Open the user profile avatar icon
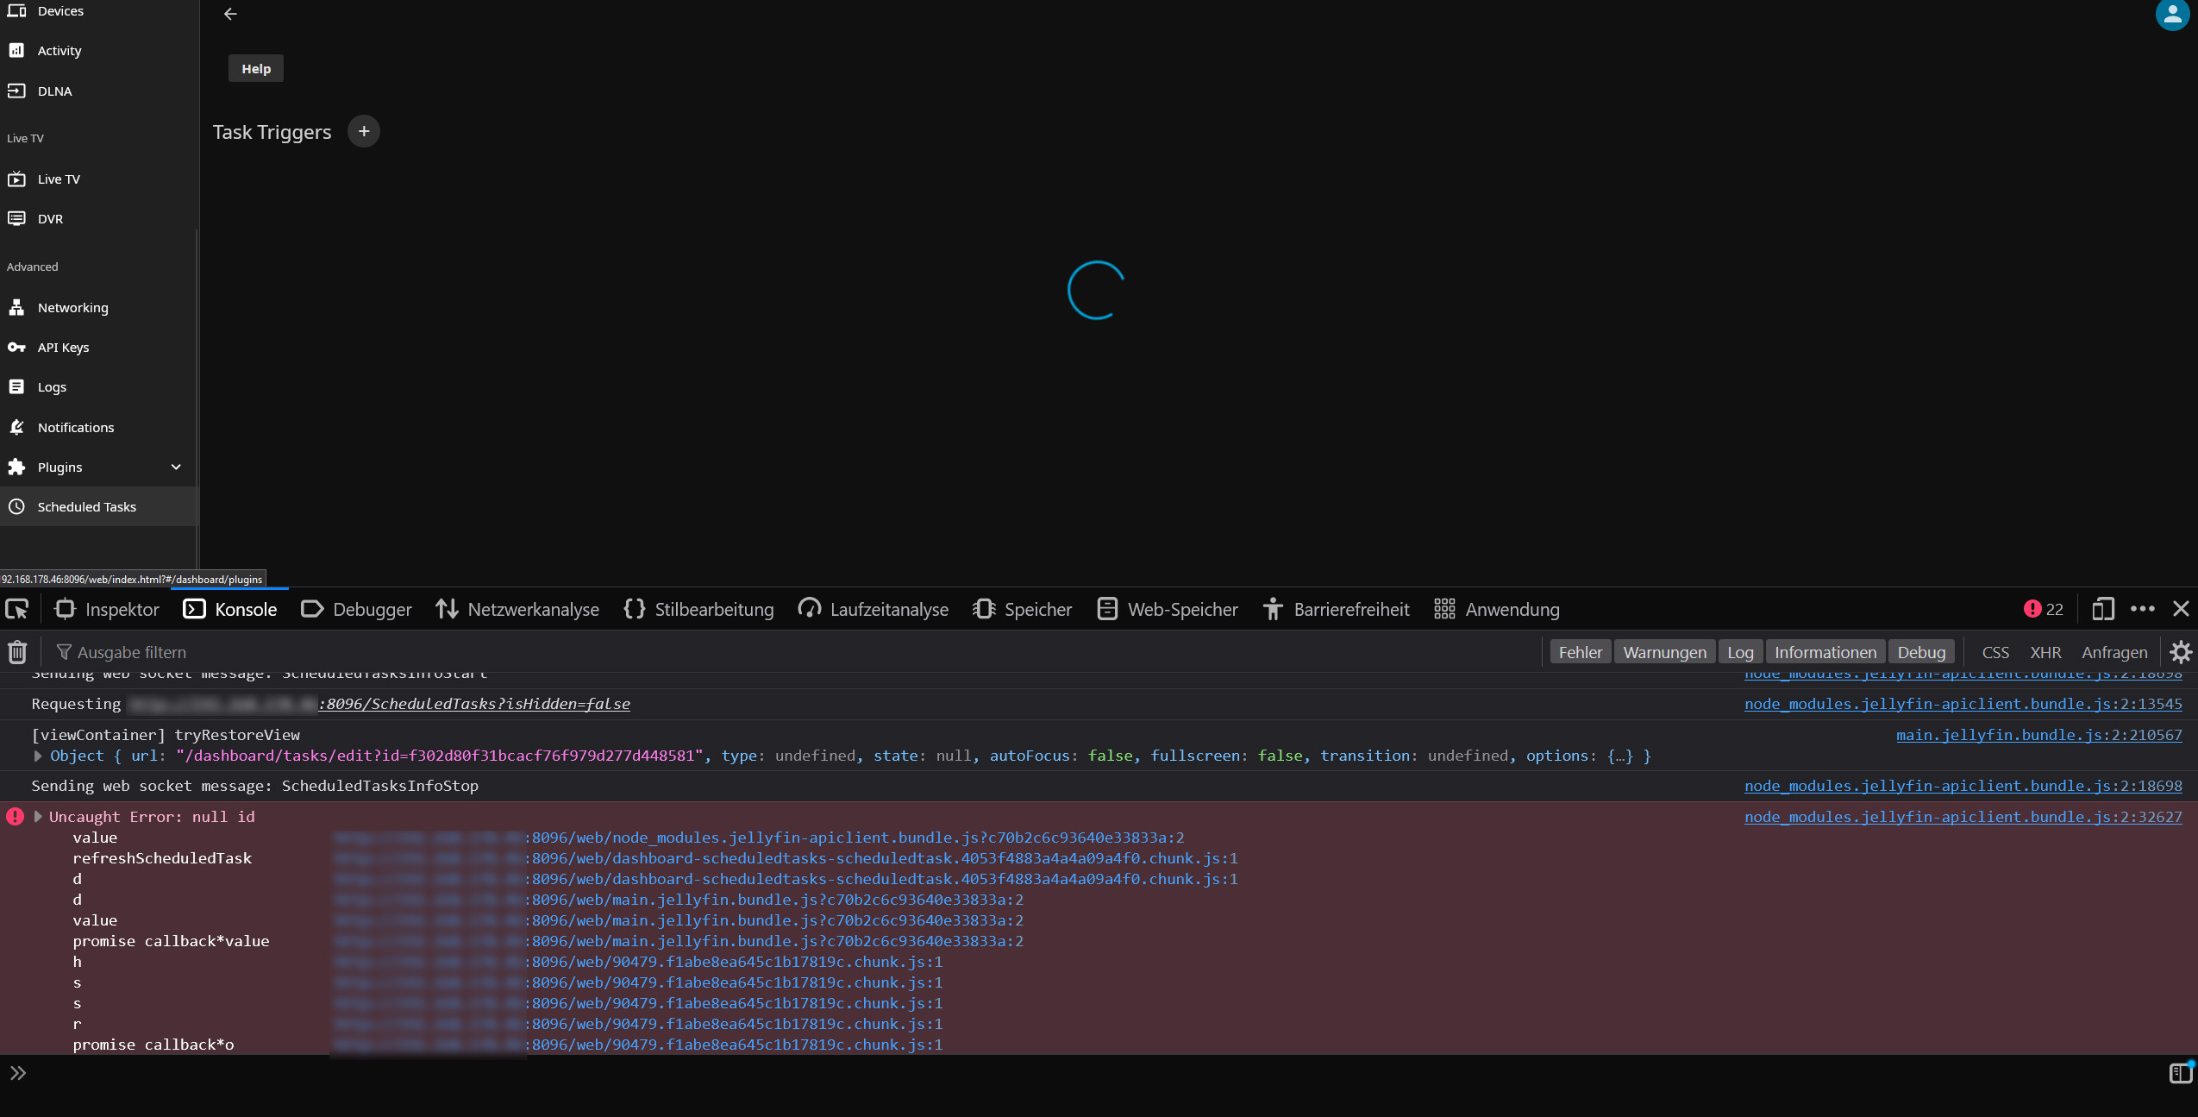Viewport: 2198px width, 1117px height. (x=2171, y=14)
